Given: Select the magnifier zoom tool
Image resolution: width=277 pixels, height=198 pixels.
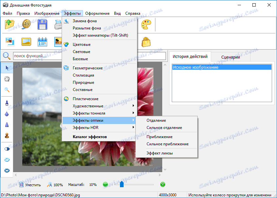Looking at the screenshot, I should click(7, 89).
